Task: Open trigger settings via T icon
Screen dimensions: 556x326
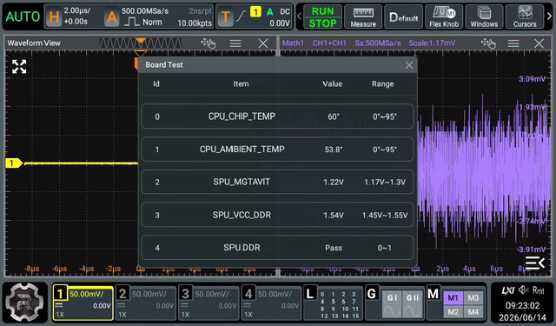Action: [225, 17]
